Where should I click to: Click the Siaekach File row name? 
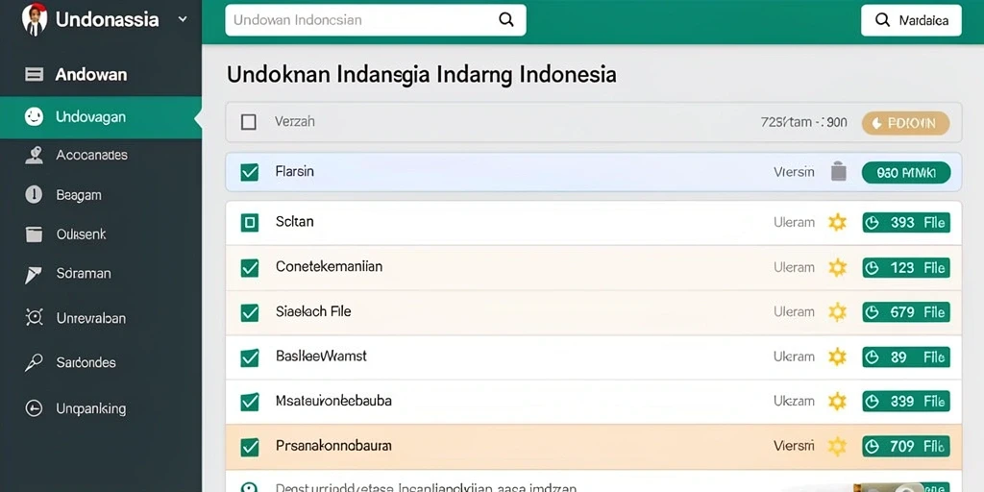click(313, 311)
